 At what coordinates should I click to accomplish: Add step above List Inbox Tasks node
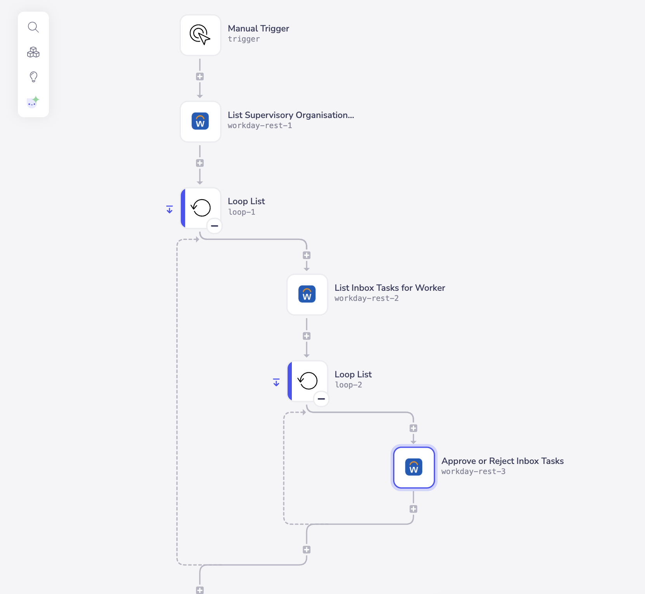tap(307, 255)
